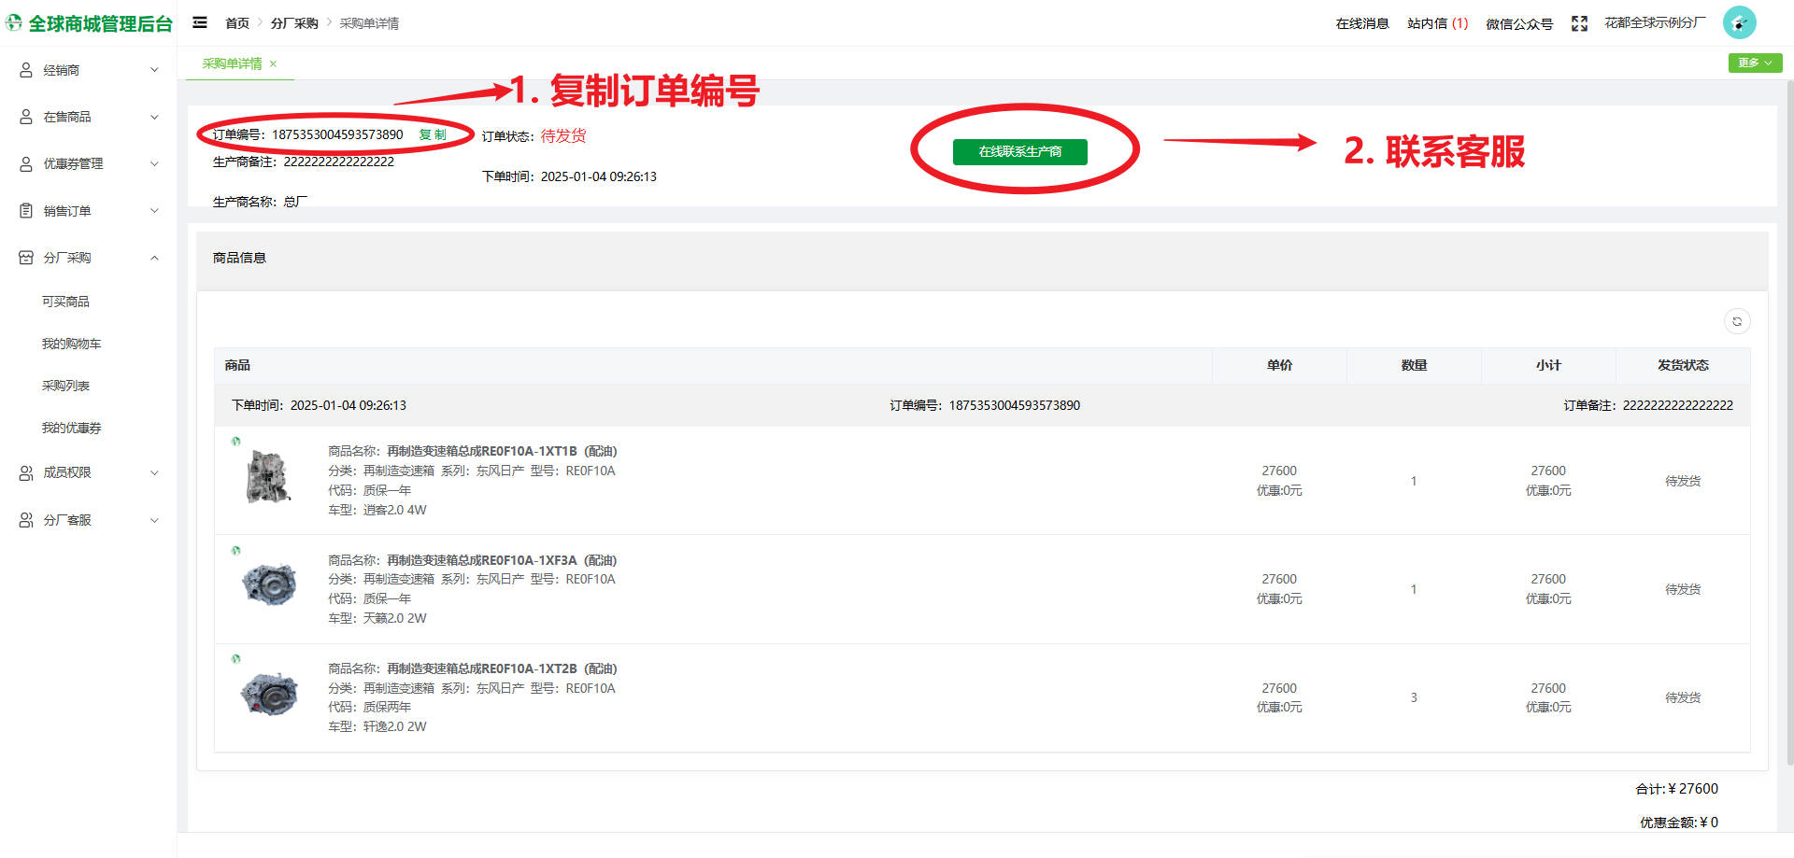Click the 首页 breadcrumb

click(237, 23)
